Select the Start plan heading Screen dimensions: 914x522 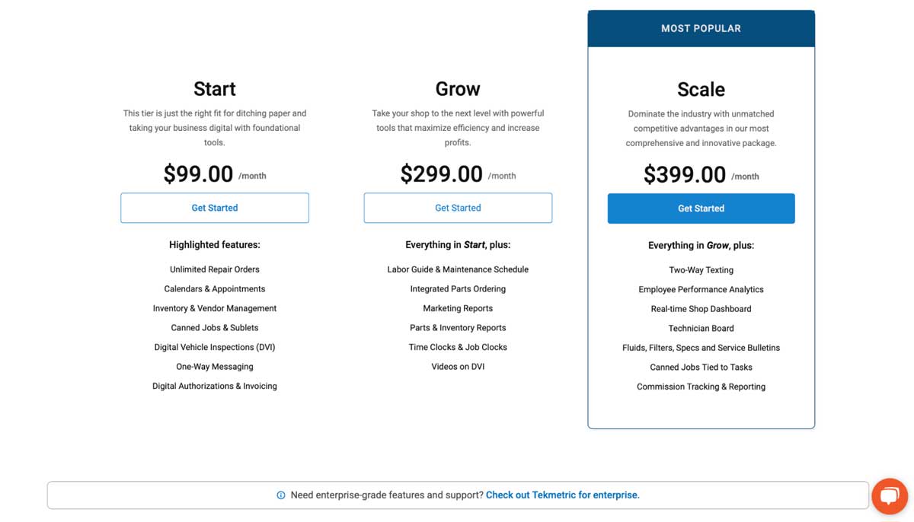[214, 88]
